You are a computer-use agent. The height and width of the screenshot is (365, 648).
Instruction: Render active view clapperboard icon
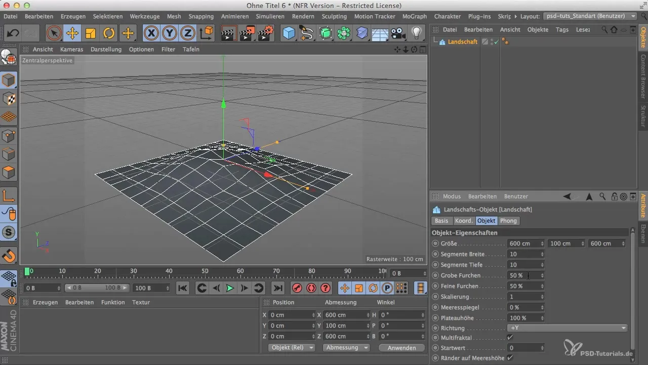point(229,33)
